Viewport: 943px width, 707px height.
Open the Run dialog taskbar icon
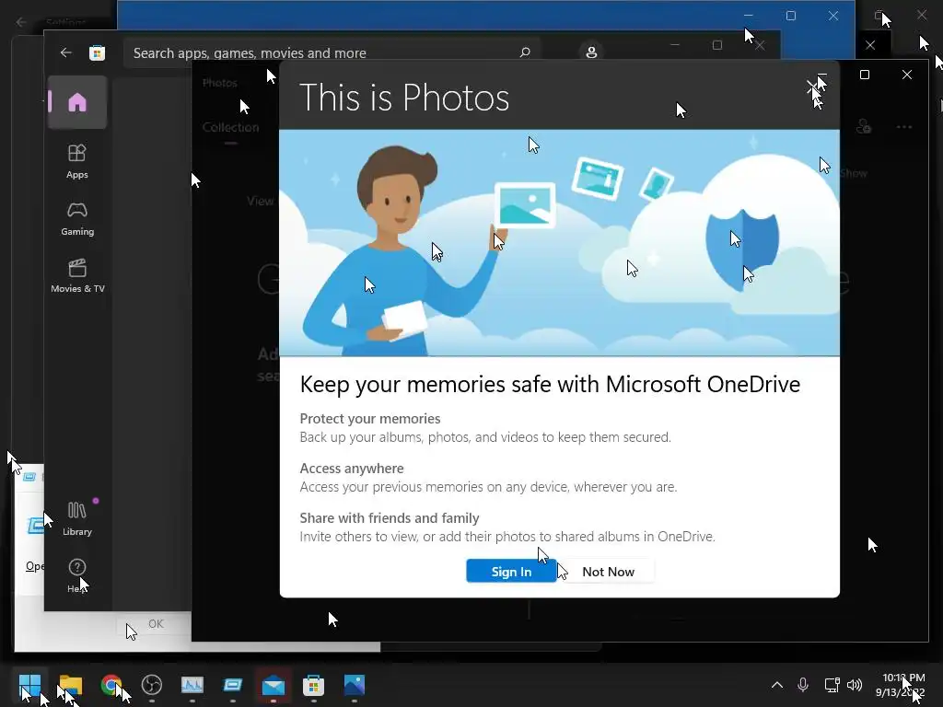coord(232,684)
